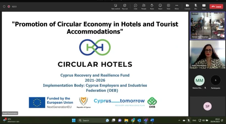Open Outlook from the taskbar

tap(139, 120)
